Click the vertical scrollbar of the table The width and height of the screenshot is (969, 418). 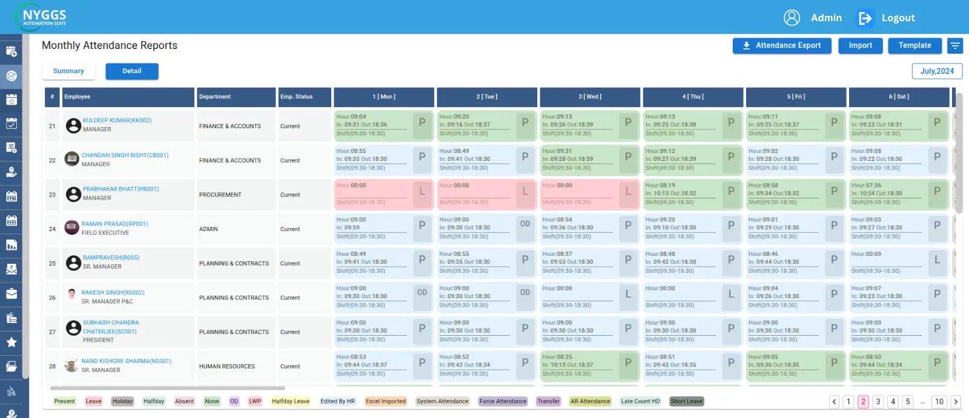959,152
